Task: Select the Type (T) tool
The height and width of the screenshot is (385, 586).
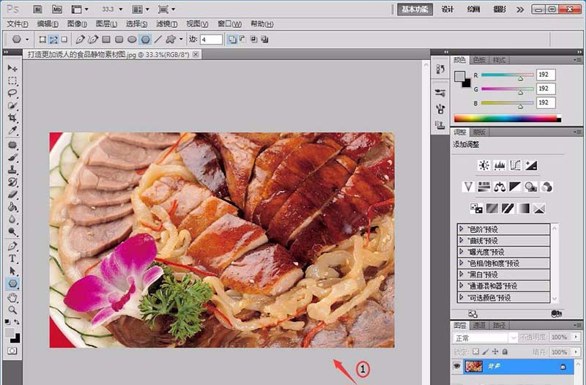Action: [x=12, y=258]
